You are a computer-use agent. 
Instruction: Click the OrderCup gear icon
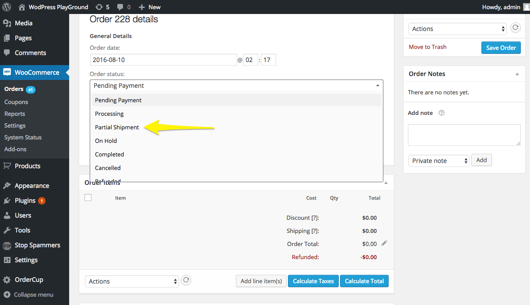[7, 280]
